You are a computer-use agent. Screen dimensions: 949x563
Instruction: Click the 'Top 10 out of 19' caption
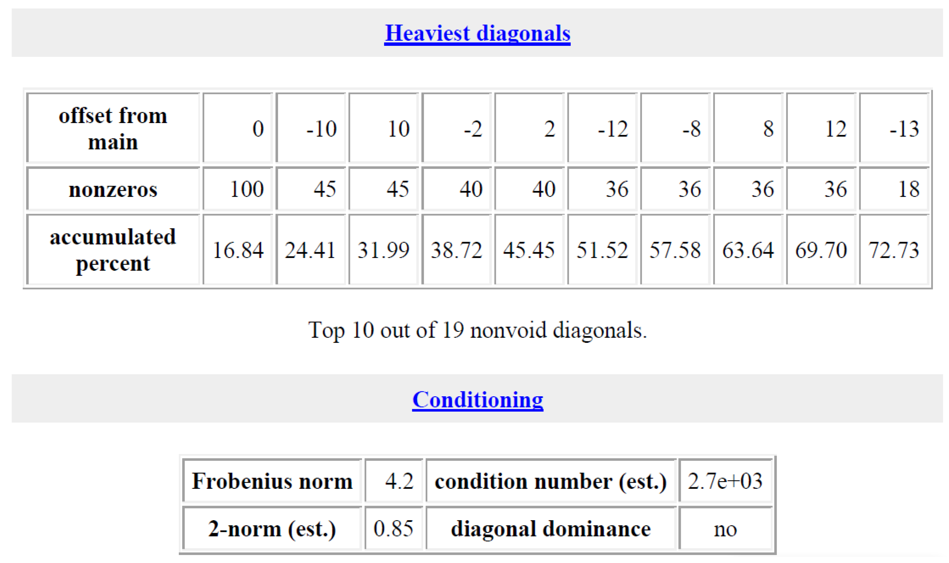click(477, 330)
